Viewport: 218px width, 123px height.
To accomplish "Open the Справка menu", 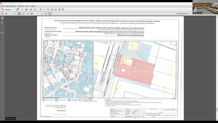I will tap(33, 6).
